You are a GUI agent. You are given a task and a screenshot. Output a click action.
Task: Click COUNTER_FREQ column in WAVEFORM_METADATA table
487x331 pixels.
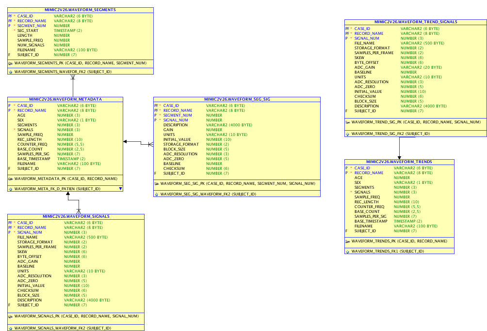click(x=32, y=144)
